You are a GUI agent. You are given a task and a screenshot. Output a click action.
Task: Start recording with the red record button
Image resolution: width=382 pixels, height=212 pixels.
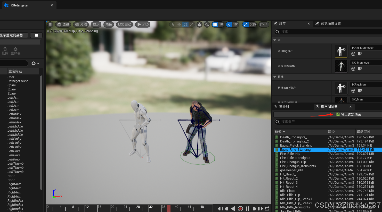(x=240, y=209)
